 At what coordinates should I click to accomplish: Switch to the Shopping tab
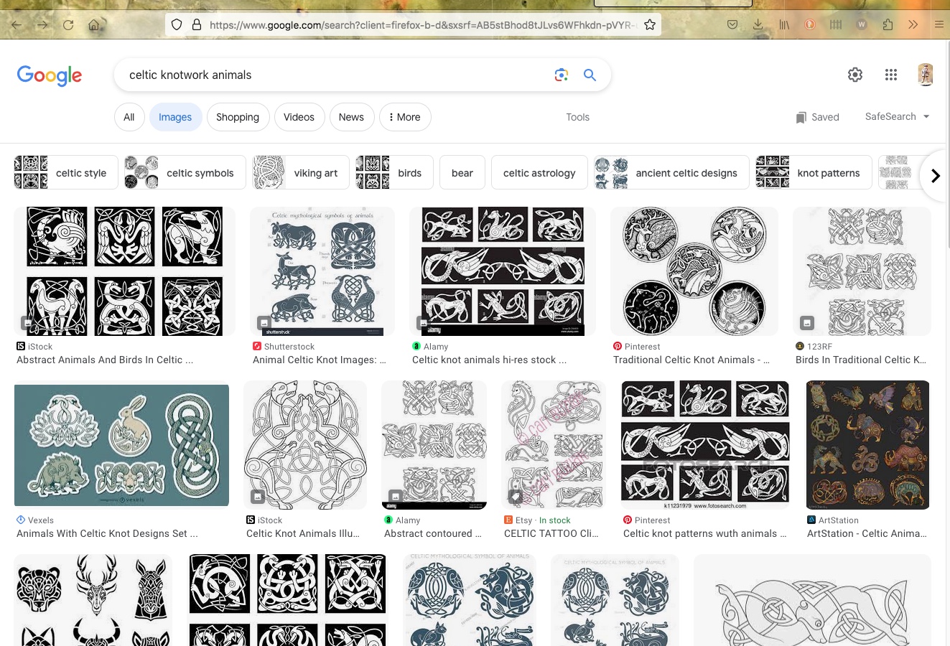[238, 117]
